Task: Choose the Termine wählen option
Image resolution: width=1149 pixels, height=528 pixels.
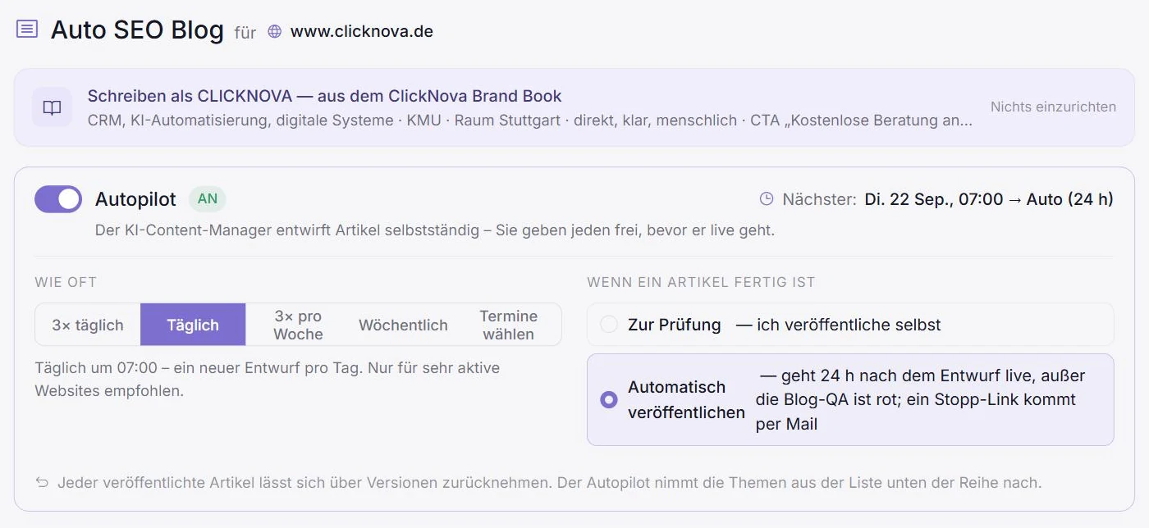Action: pyautogui.click(x=509, y=325)
